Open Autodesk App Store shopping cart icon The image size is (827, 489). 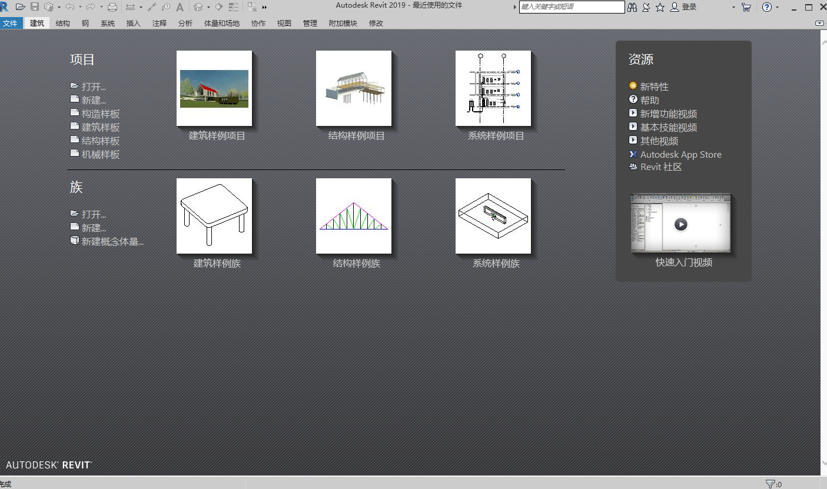coord(746,7)
